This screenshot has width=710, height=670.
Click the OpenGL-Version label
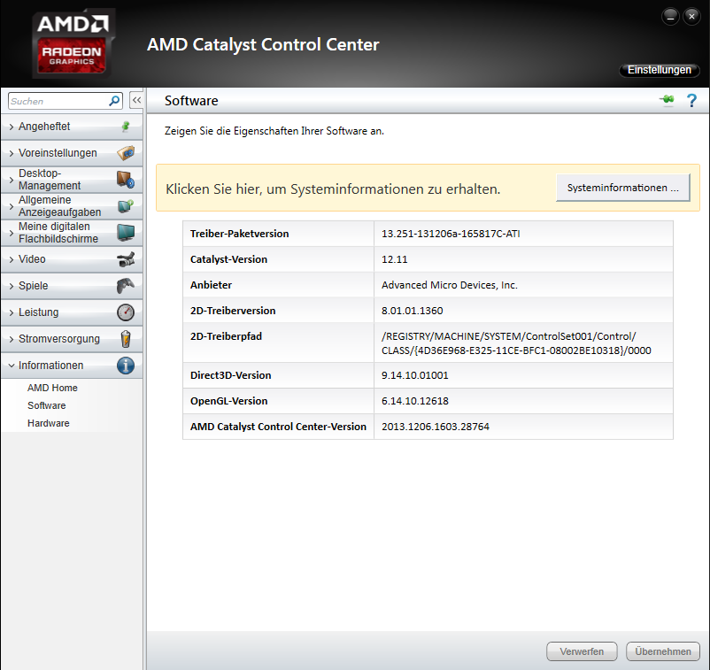tap(228, 401)
